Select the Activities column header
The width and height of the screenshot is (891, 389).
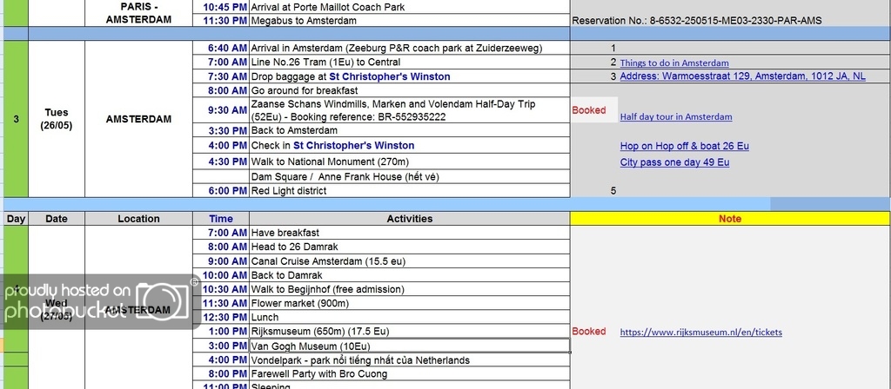[x=409, y=219]
